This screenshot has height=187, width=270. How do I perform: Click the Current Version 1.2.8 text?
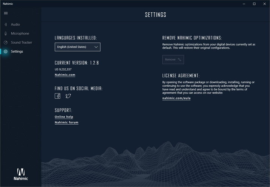tap(76, 63)
